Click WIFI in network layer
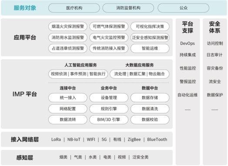 click(x=91, y=139)
